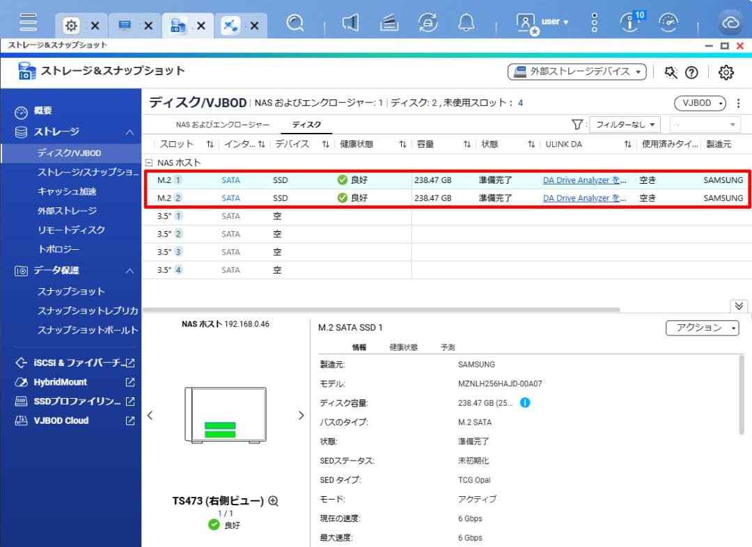Open the アクション dropdown
Viewport: 752px width, 547px height.
[703, 327]
